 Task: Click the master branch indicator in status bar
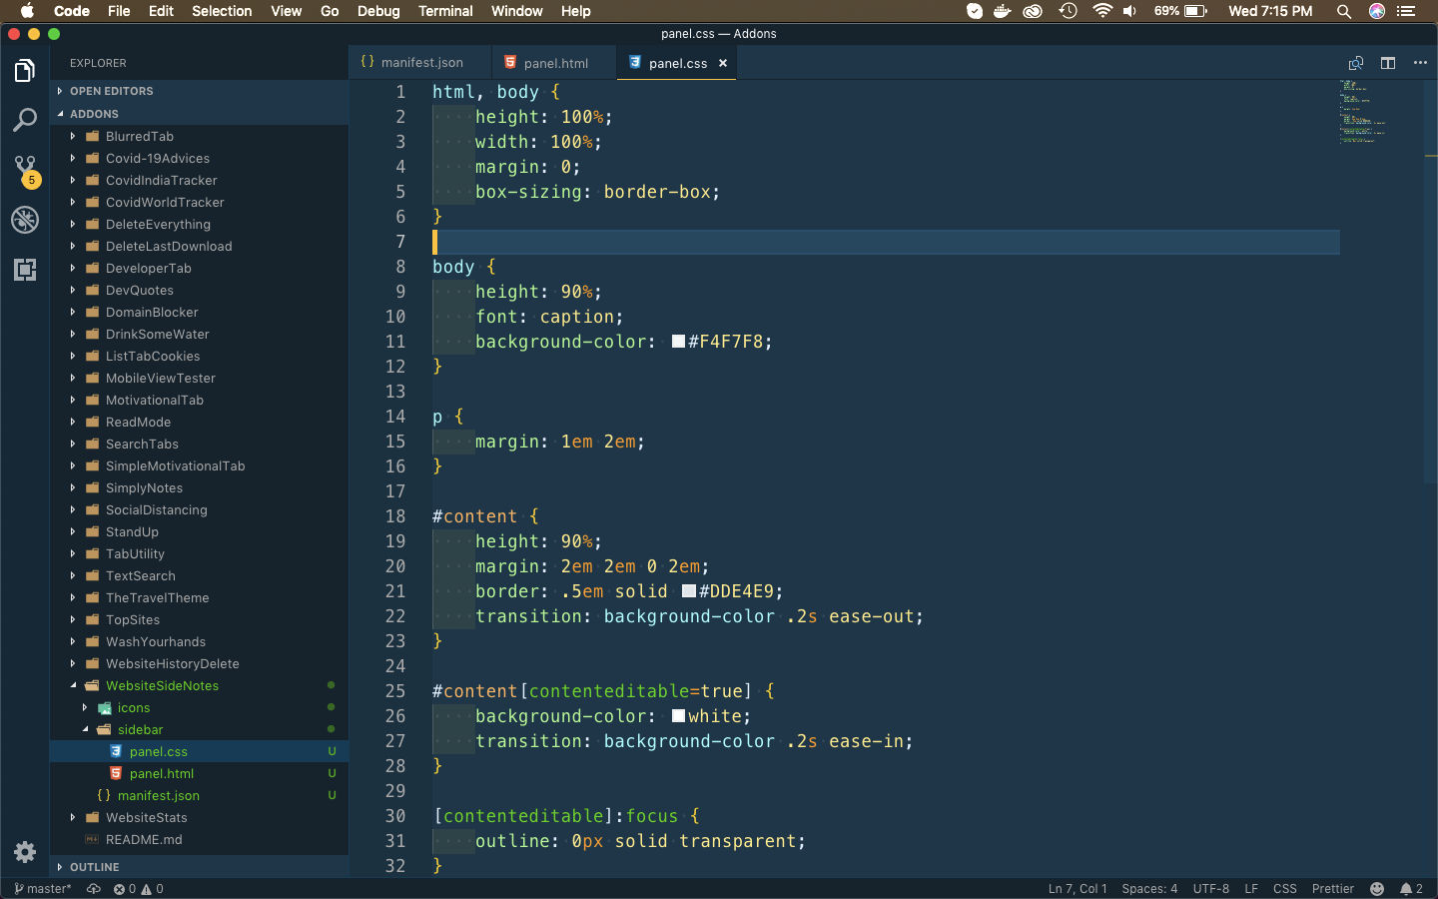pyautogui.click(x=42, y=889)
